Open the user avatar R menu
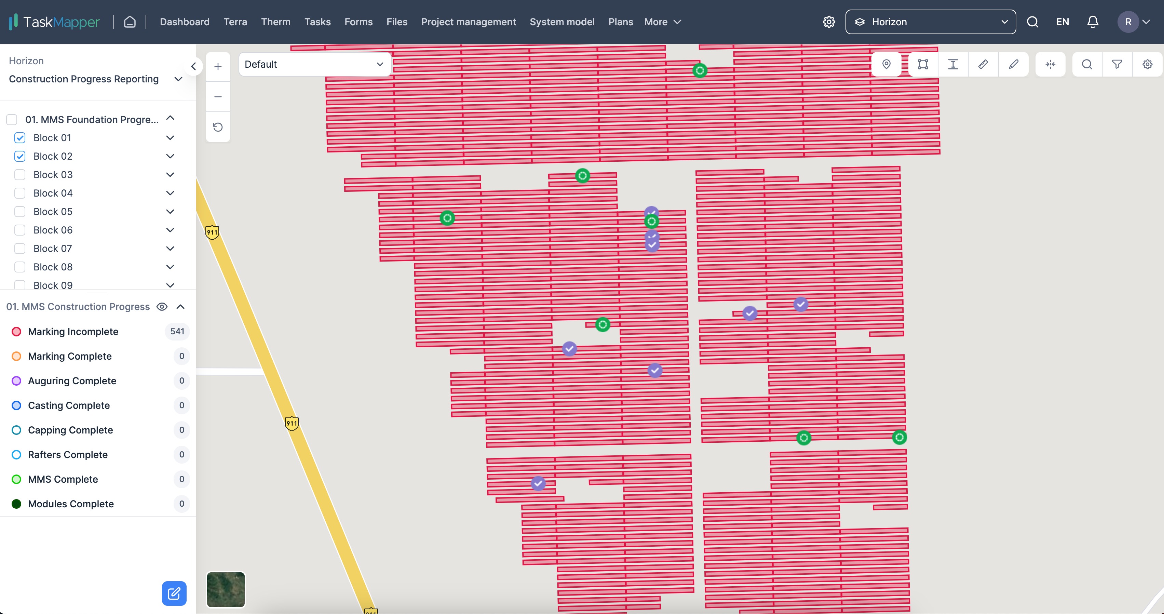Viewport: 1164px width, 614px height. click(x=1134, y=22)
